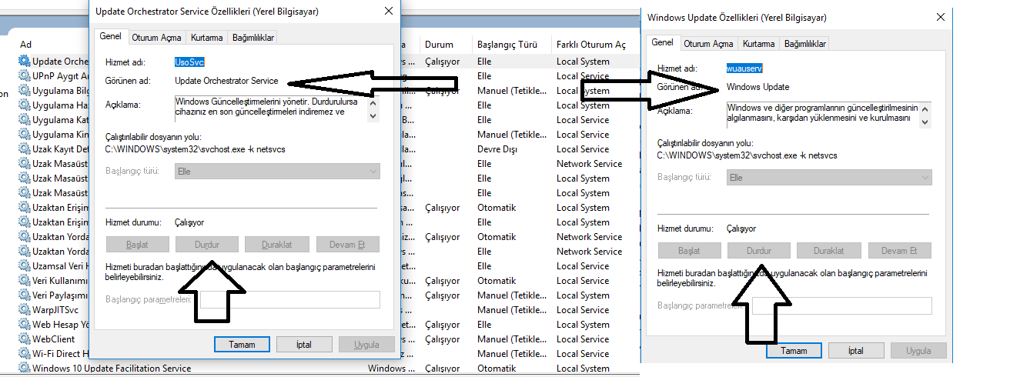Image resolution: width=1010 pixels, height=377 pixels.
Task: Click description scroll-up arrow in Windows Update dialog
Action: tap(926, 108)
